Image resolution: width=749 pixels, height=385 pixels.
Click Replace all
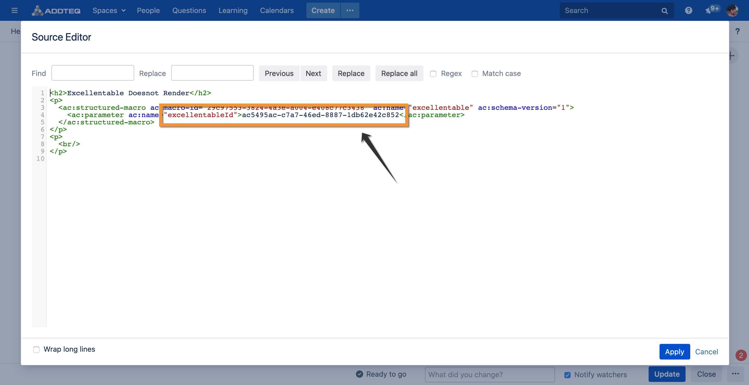point(399,73)
